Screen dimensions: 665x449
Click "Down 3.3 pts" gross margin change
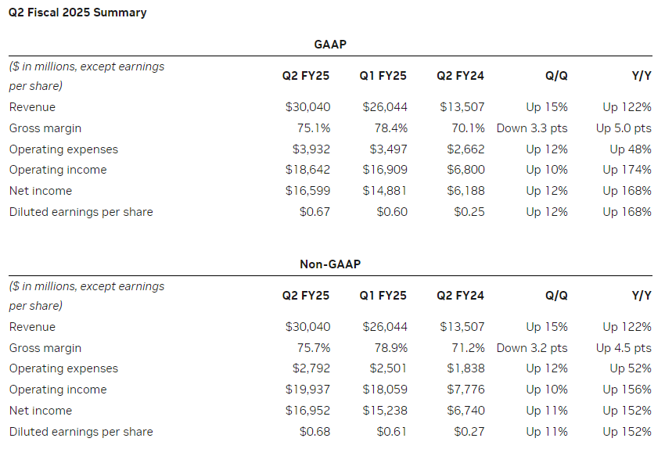[x=532, y=128]
